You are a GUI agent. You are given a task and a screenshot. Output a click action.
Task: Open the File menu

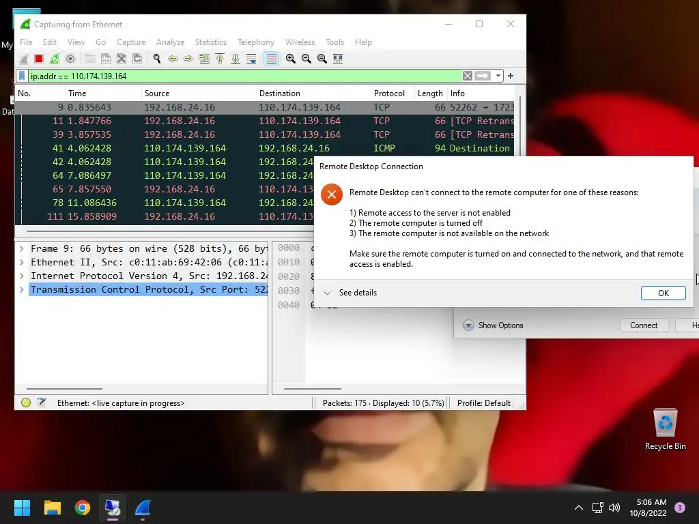pos(26,42)
